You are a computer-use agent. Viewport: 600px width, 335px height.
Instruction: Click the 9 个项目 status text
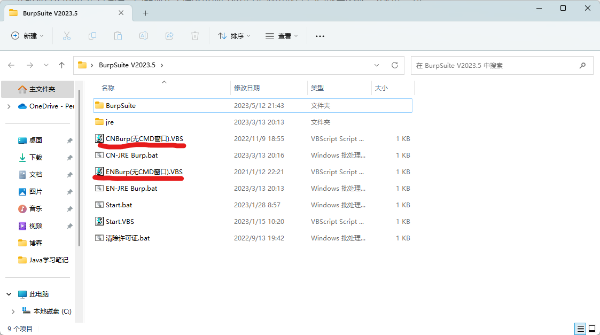click(20, 329)
